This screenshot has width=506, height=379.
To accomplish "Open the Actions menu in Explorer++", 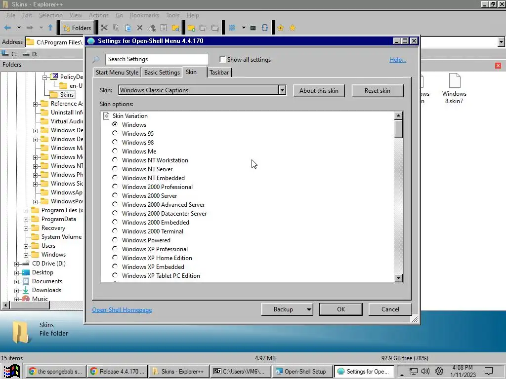I will click(98, 15).
